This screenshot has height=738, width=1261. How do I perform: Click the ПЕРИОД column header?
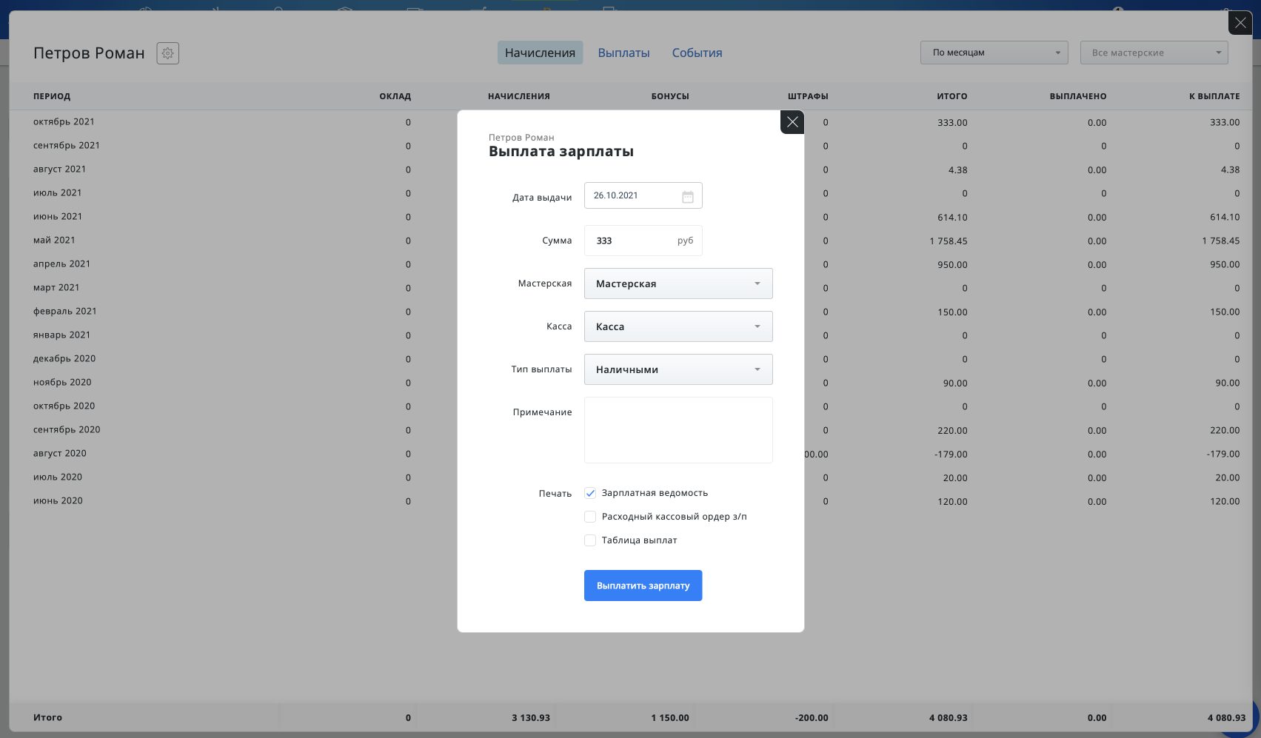click(x=52, y=96)
